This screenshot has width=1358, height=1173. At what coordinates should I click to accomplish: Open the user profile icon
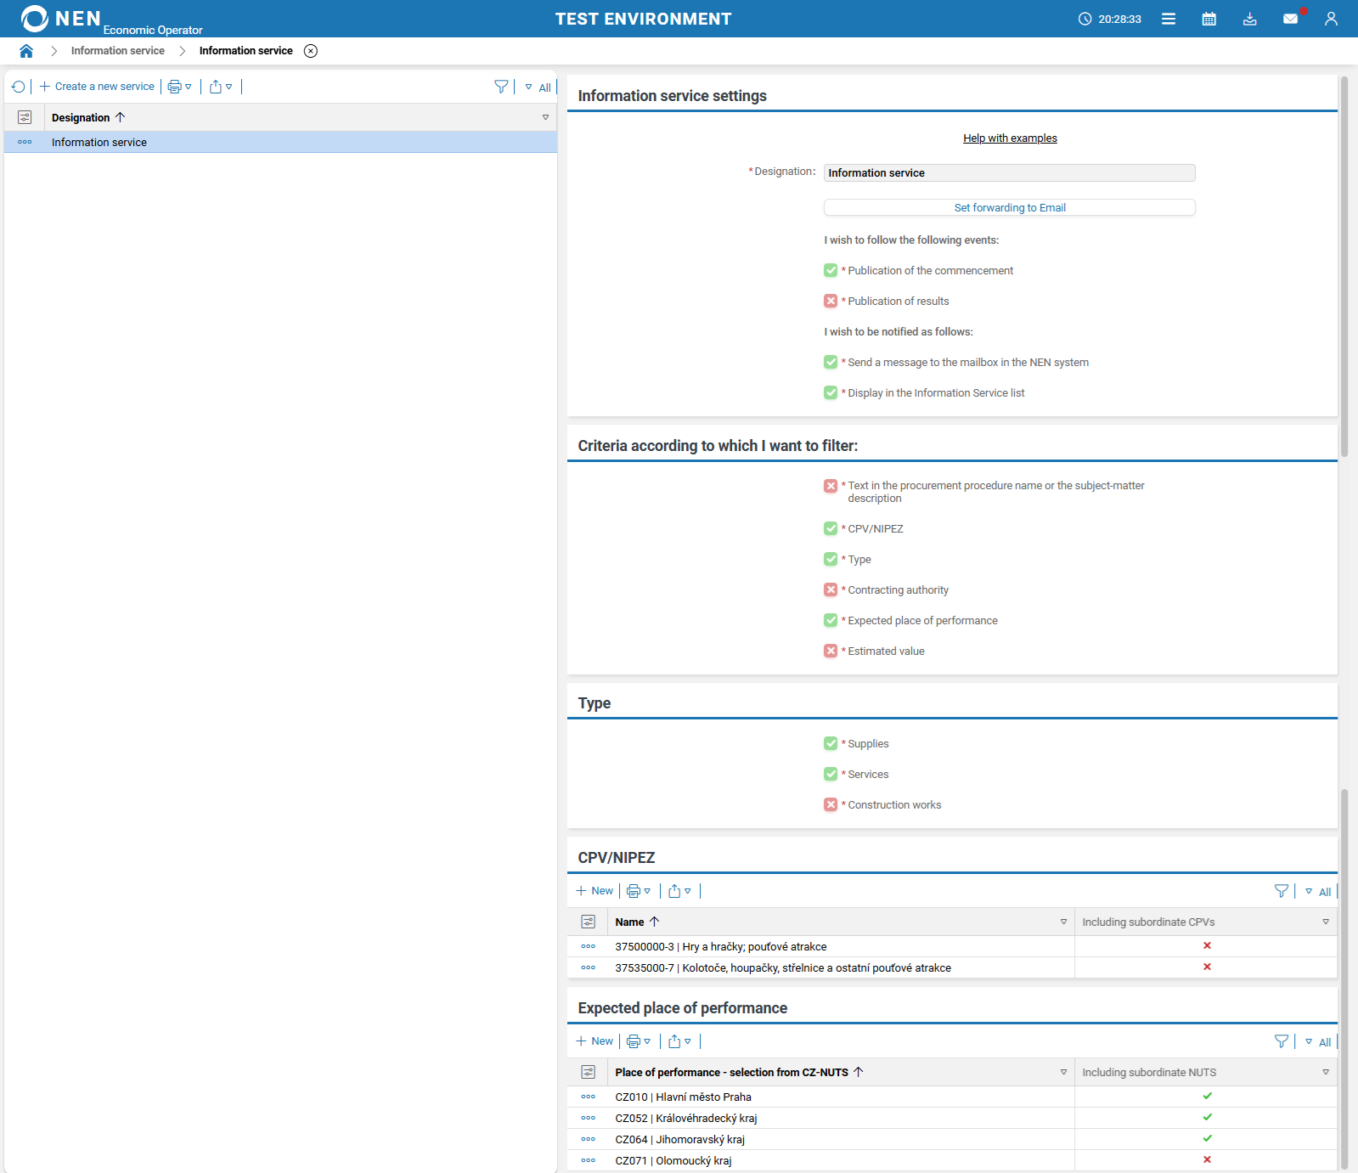pyautogui.click(x=1330, y=19)
